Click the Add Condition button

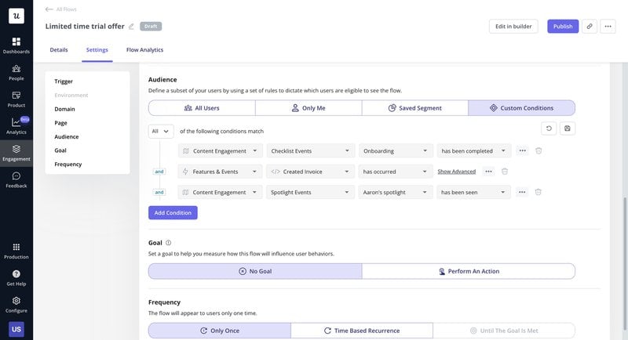tap(173, 213)
